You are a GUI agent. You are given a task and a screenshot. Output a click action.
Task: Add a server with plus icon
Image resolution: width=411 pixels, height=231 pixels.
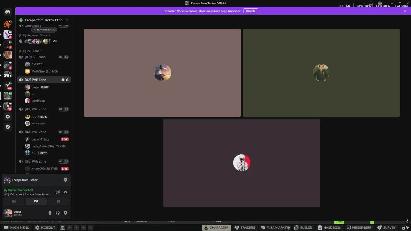[8, 116]
